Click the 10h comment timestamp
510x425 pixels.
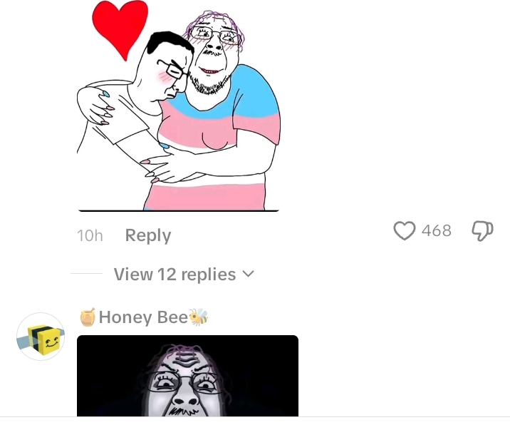point(90,235)
